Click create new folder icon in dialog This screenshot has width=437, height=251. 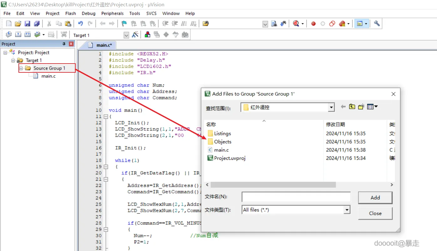tap(362, 107)
